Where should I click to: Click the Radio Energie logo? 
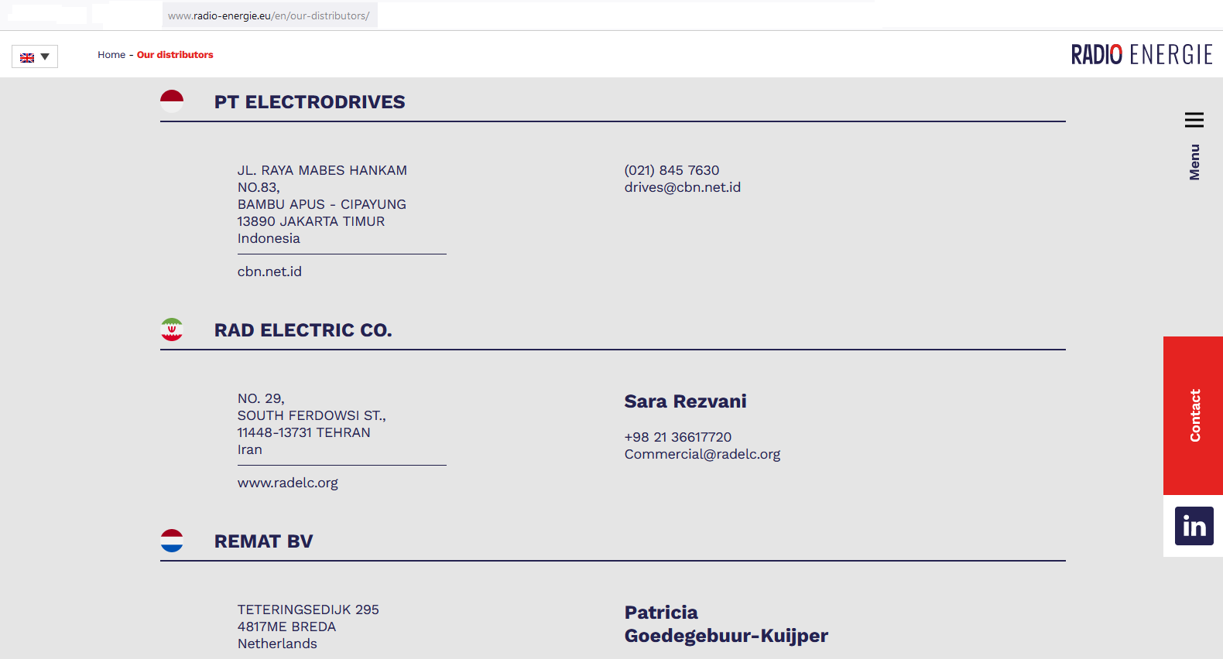click(x=1141, y=55)
